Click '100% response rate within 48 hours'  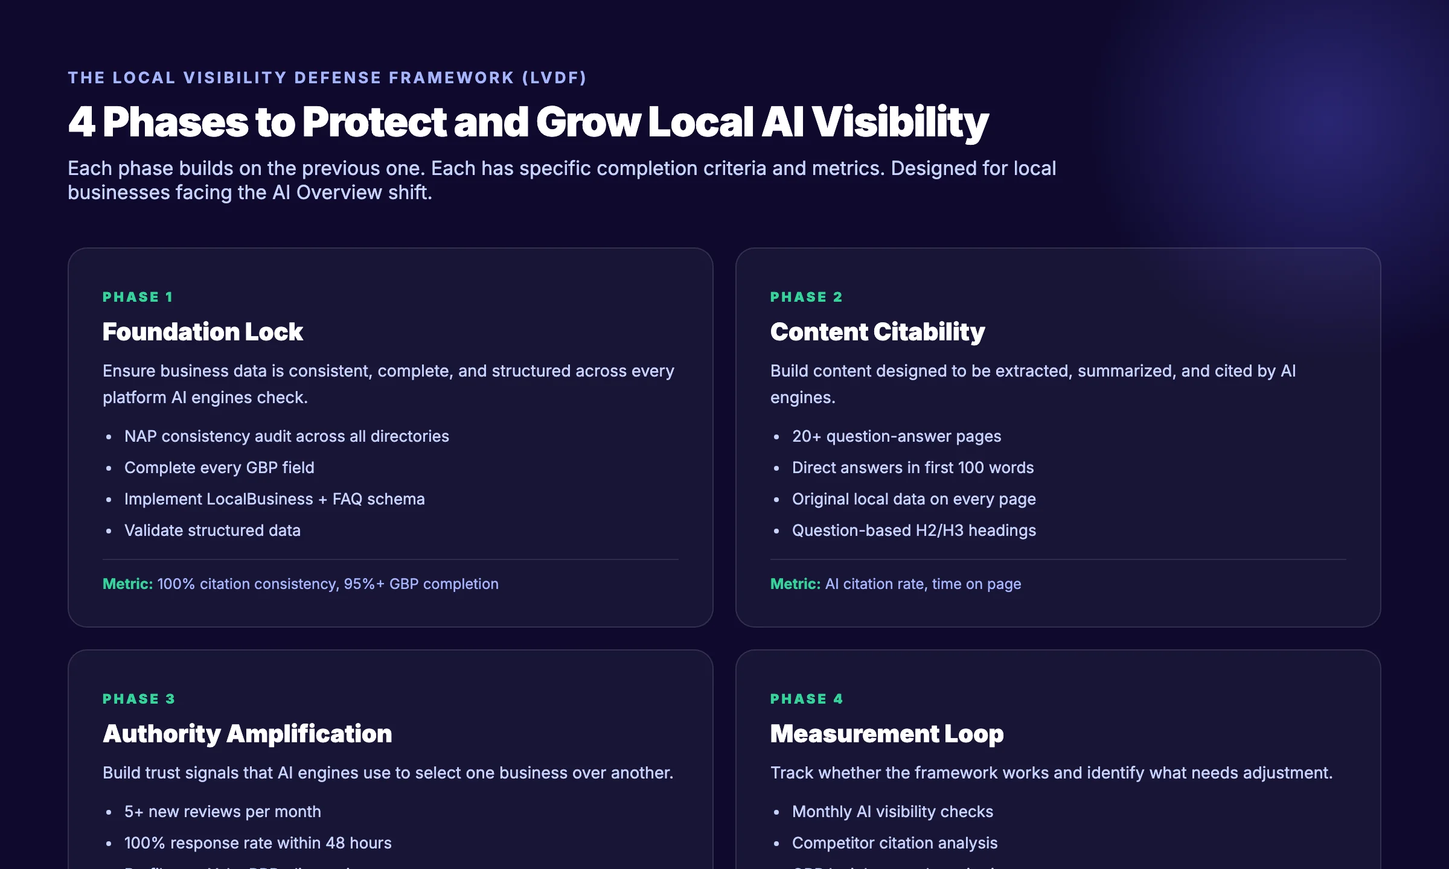(258, 843)
